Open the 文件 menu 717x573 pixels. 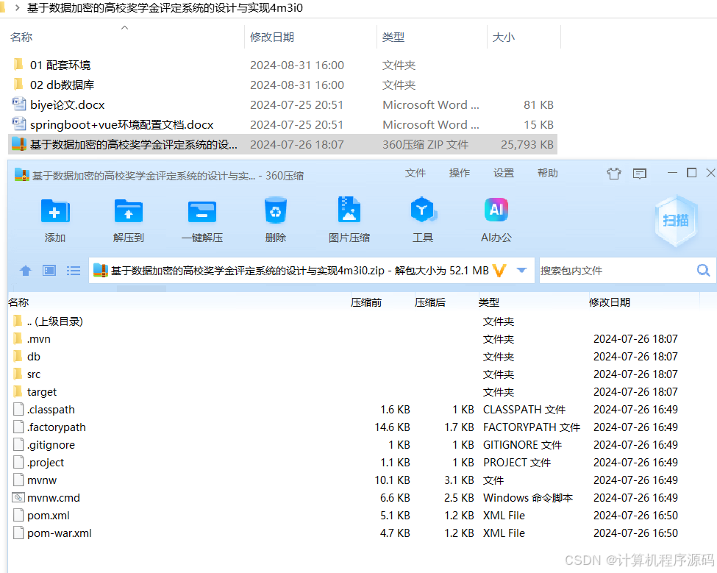point(415,173)
